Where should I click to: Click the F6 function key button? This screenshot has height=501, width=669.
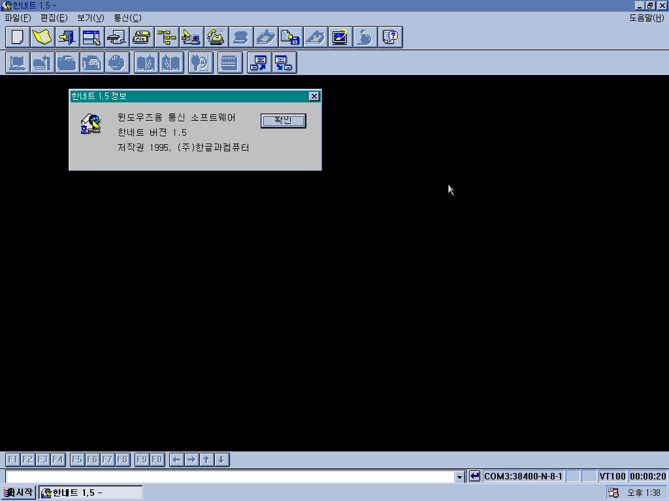(x=92, y=460)
